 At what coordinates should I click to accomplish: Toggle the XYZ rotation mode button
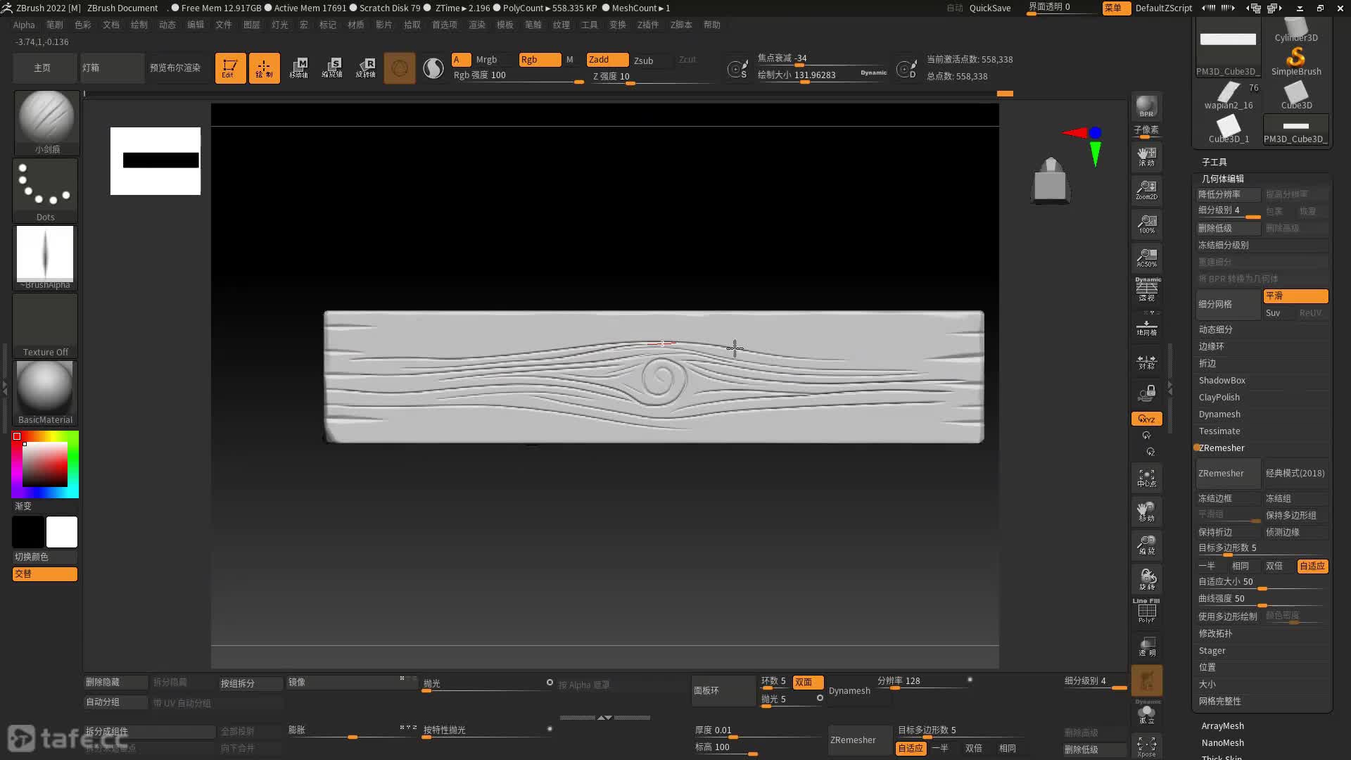coord(1146,419)
